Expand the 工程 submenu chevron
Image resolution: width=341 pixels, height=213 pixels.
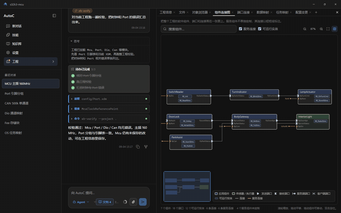point(53,61)
